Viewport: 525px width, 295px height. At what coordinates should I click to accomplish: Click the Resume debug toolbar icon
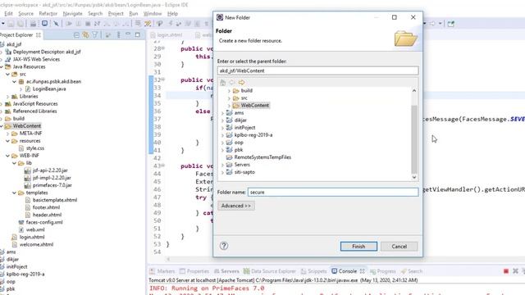pyautogui.click(x=69, y=24)
